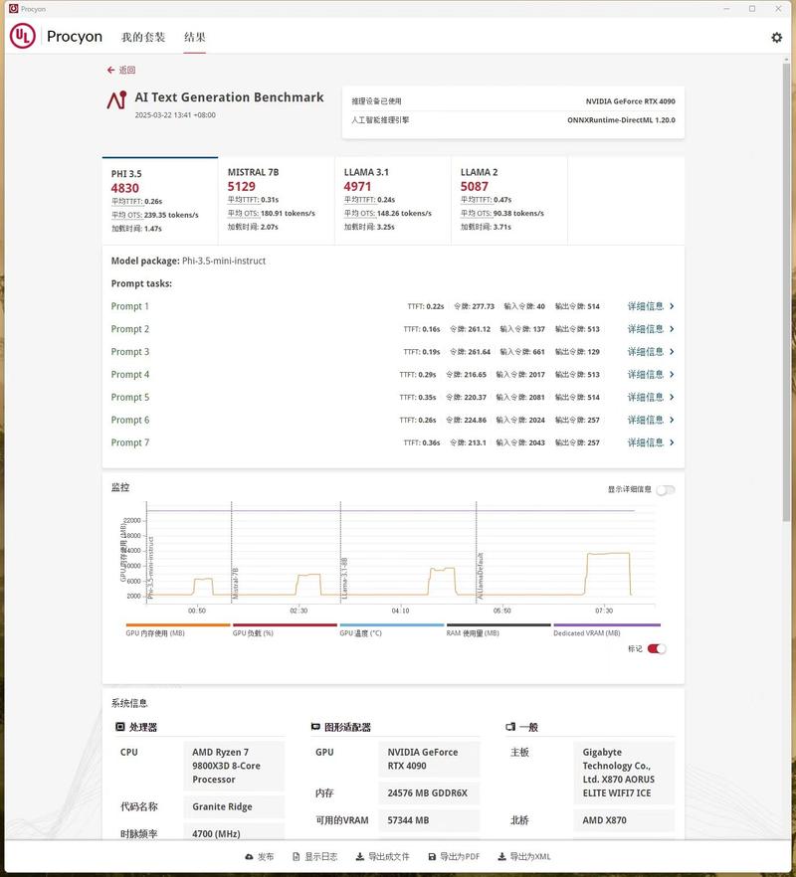
Task: Select the PHI 3.5 result tab
Action: pyautogui.click(x=160, y=201)
